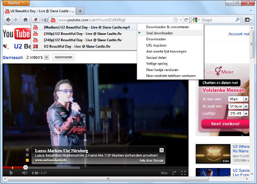
Task: Focus the youtube.com address field
Action: 115,20
